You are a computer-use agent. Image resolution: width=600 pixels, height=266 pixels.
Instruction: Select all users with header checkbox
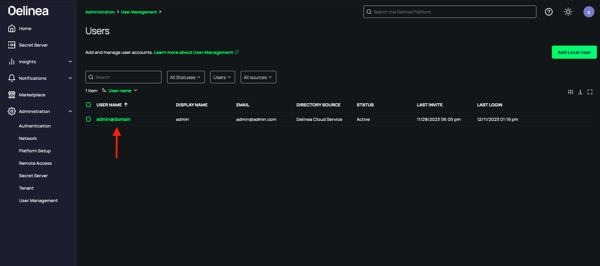coord(88,105)
